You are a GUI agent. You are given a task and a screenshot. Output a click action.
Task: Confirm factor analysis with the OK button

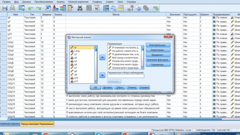[x=95, y=88]
